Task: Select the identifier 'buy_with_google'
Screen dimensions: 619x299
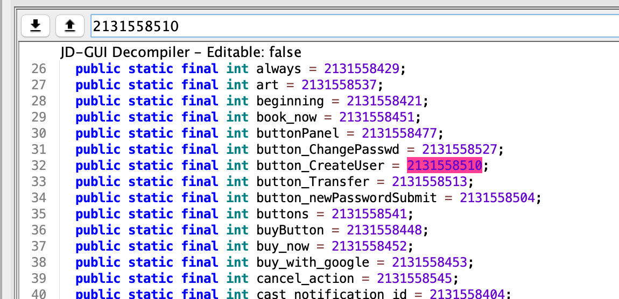Action: click(x=313, y=262)
